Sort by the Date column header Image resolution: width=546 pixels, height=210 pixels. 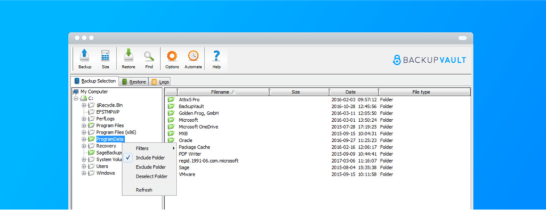[x=354, y=92]
